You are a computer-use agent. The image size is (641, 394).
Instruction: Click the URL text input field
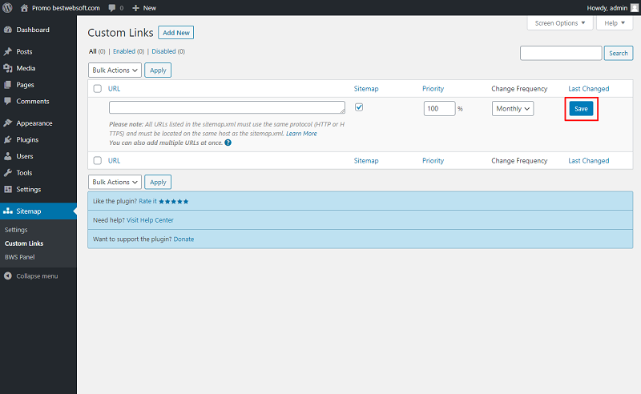pyautogui.click(x=227, y=107)
